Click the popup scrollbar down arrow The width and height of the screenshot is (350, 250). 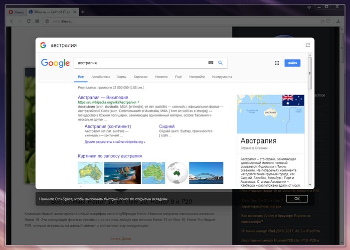pos(310,185)
